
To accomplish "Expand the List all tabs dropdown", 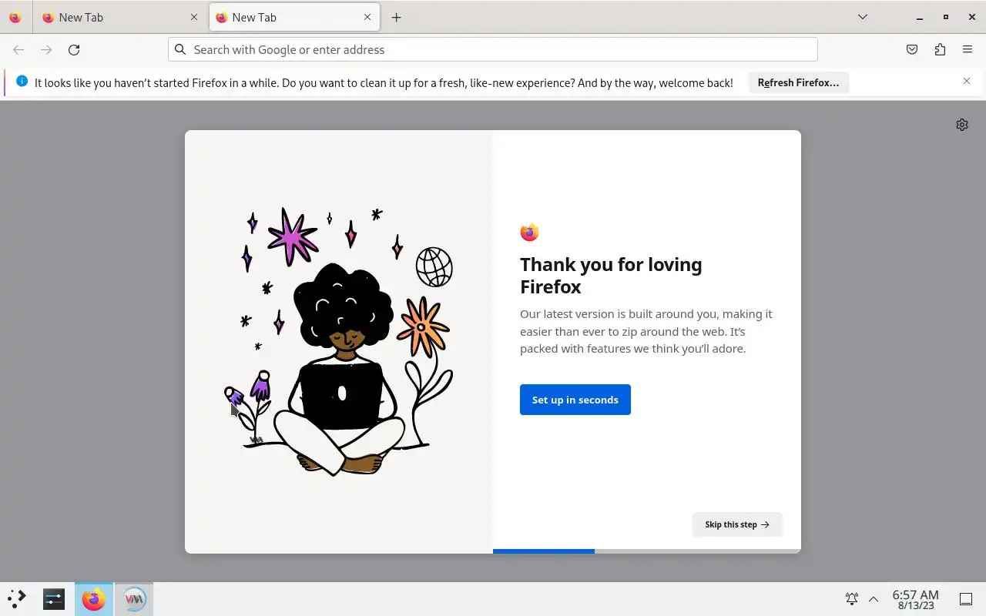I will pyautogui.click(x=863, y=17).
